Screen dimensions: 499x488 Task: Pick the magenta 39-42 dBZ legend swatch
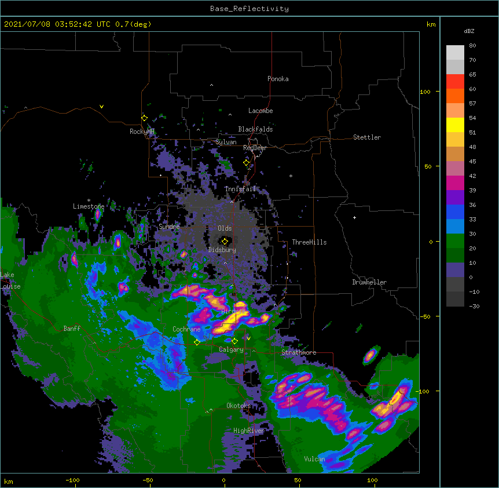455,183
